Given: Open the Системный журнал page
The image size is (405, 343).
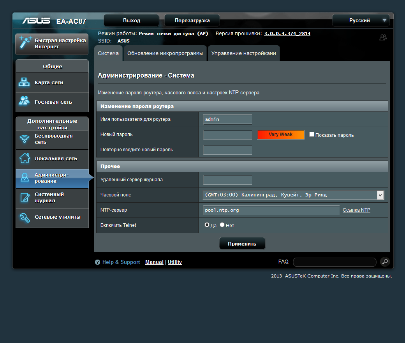Looking at the screenshot, I should tap(52, 198).
